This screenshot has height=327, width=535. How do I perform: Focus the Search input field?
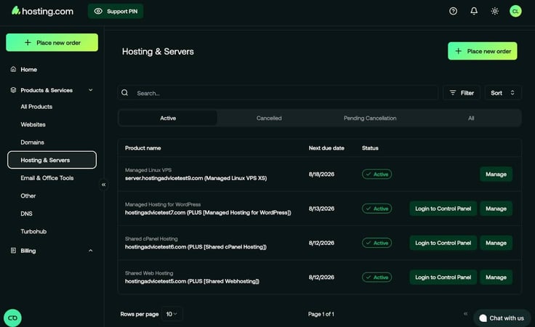[278, 93]
